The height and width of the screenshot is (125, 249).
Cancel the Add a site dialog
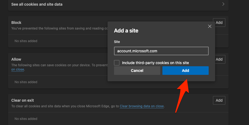point(137,71)
